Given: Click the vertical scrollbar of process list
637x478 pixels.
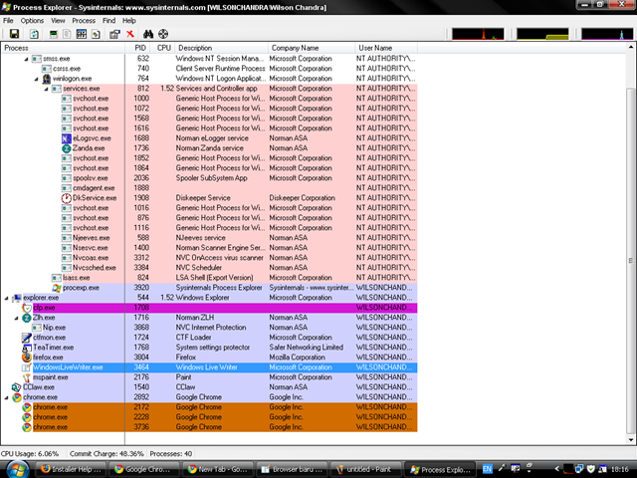Looking at the screenshot, I should (627, 249).
